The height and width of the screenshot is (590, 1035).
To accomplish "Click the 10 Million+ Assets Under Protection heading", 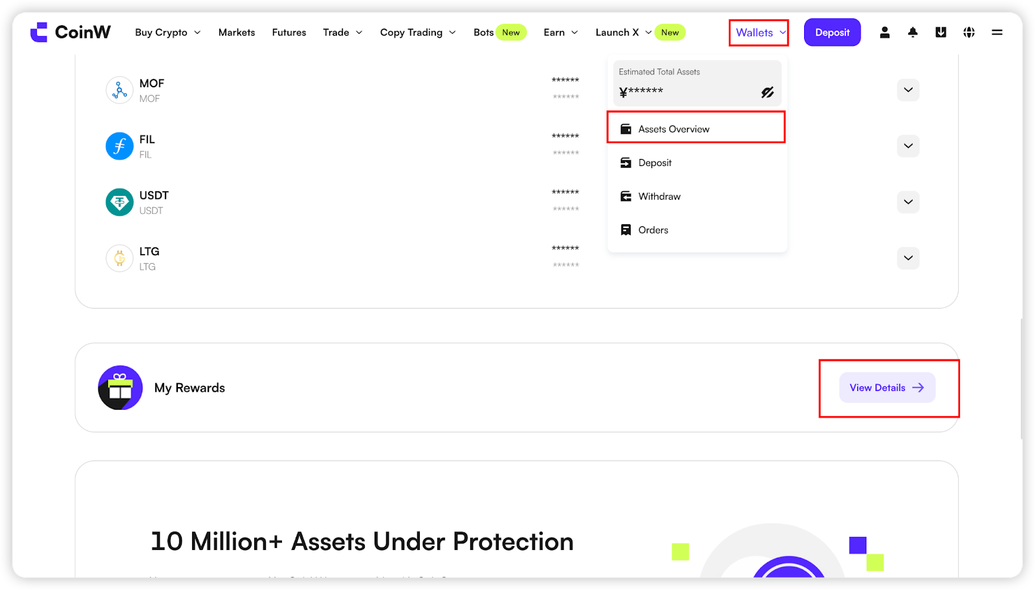I will tap(362, 542).
